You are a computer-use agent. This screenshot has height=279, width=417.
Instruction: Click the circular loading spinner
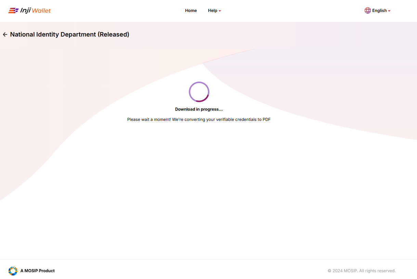199,92
